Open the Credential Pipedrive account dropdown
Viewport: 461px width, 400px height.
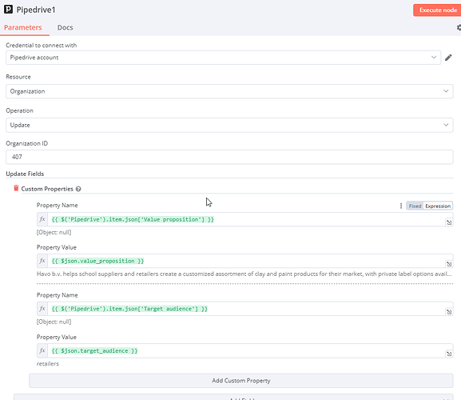click(x=223, y=58)
